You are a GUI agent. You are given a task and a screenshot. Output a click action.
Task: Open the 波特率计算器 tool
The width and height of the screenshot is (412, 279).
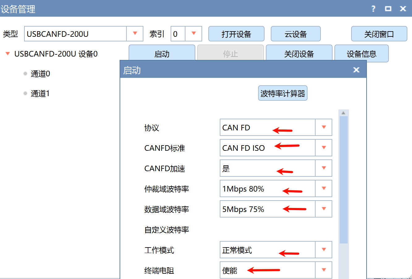pos(283,93)
